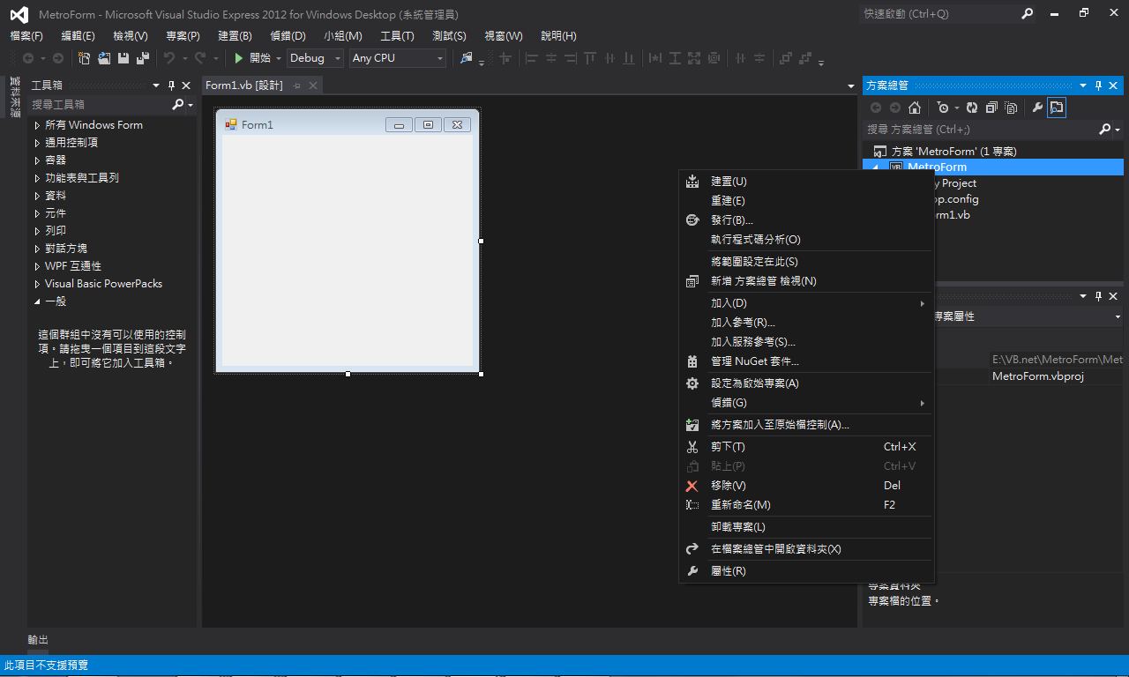Select 重建(E) from the context menu

click(806, 201)
